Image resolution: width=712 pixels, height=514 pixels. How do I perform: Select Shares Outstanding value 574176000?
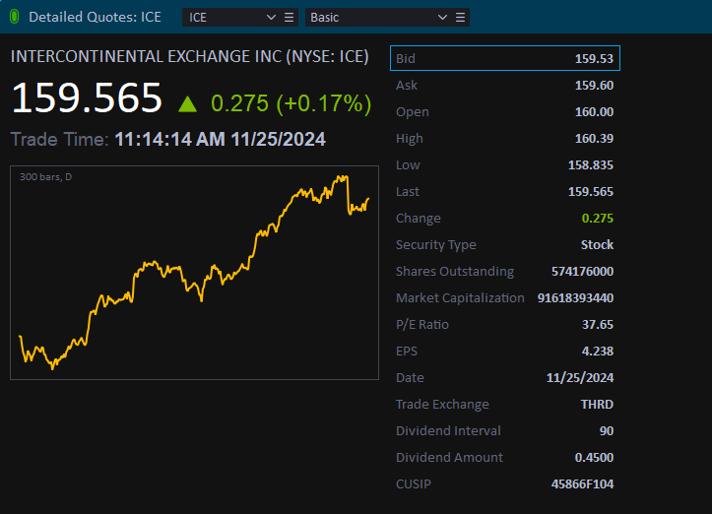[x=582, y=271]
